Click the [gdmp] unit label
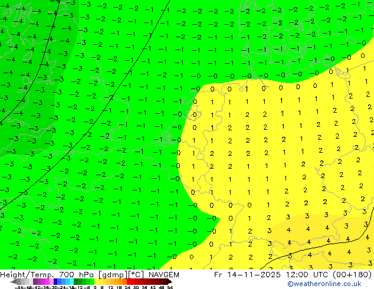The height and width of the screenshot is (289, 374). click(x=113, y=275)
